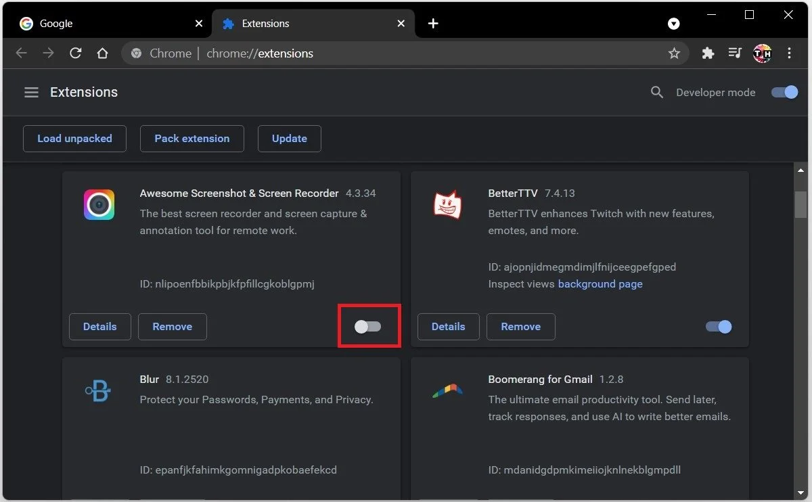Click the Blur description text
This screenshot has width=812, height=502.
[x=256, y=400]
